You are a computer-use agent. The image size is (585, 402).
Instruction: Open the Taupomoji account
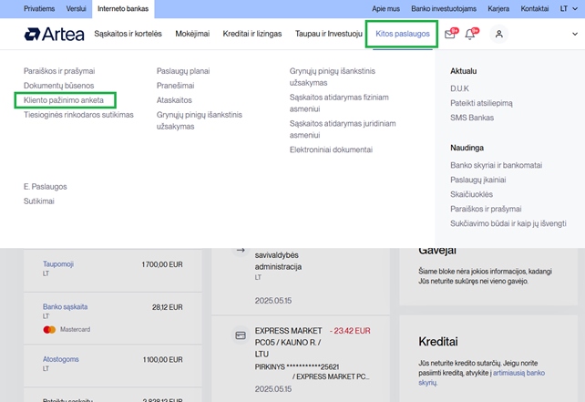[57, 264]
